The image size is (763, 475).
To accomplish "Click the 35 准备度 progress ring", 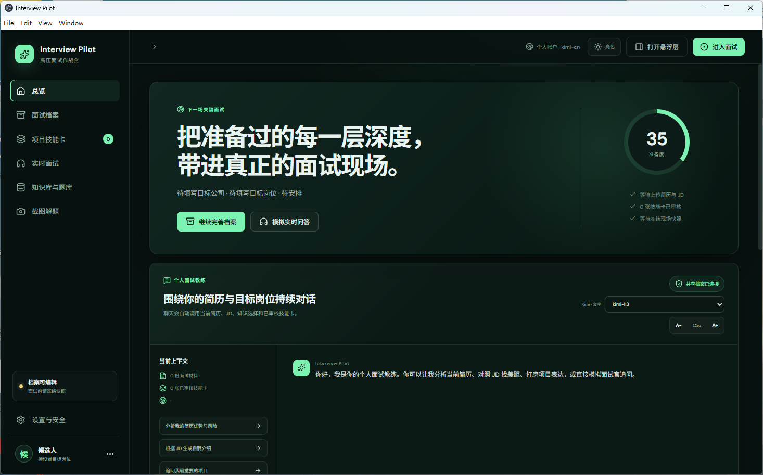I will pos(657,142).
